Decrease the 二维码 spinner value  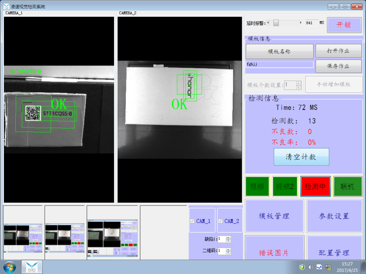228,253
